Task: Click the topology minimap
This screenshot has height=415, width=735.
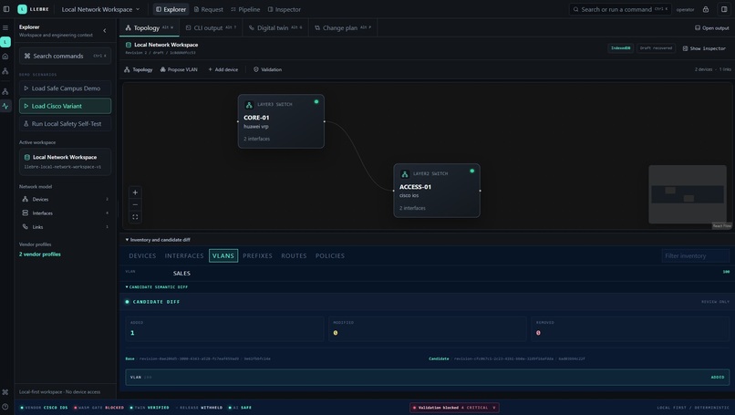Action: [x=688, y=194]
